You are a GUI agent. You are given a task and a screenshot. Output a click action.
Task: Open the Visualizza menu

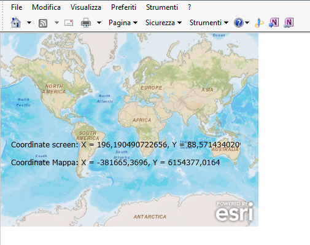click(x=86, y=7)
